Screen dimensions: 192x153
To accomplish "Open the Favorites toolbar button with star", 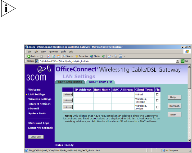I will click(x=82, y=56).
